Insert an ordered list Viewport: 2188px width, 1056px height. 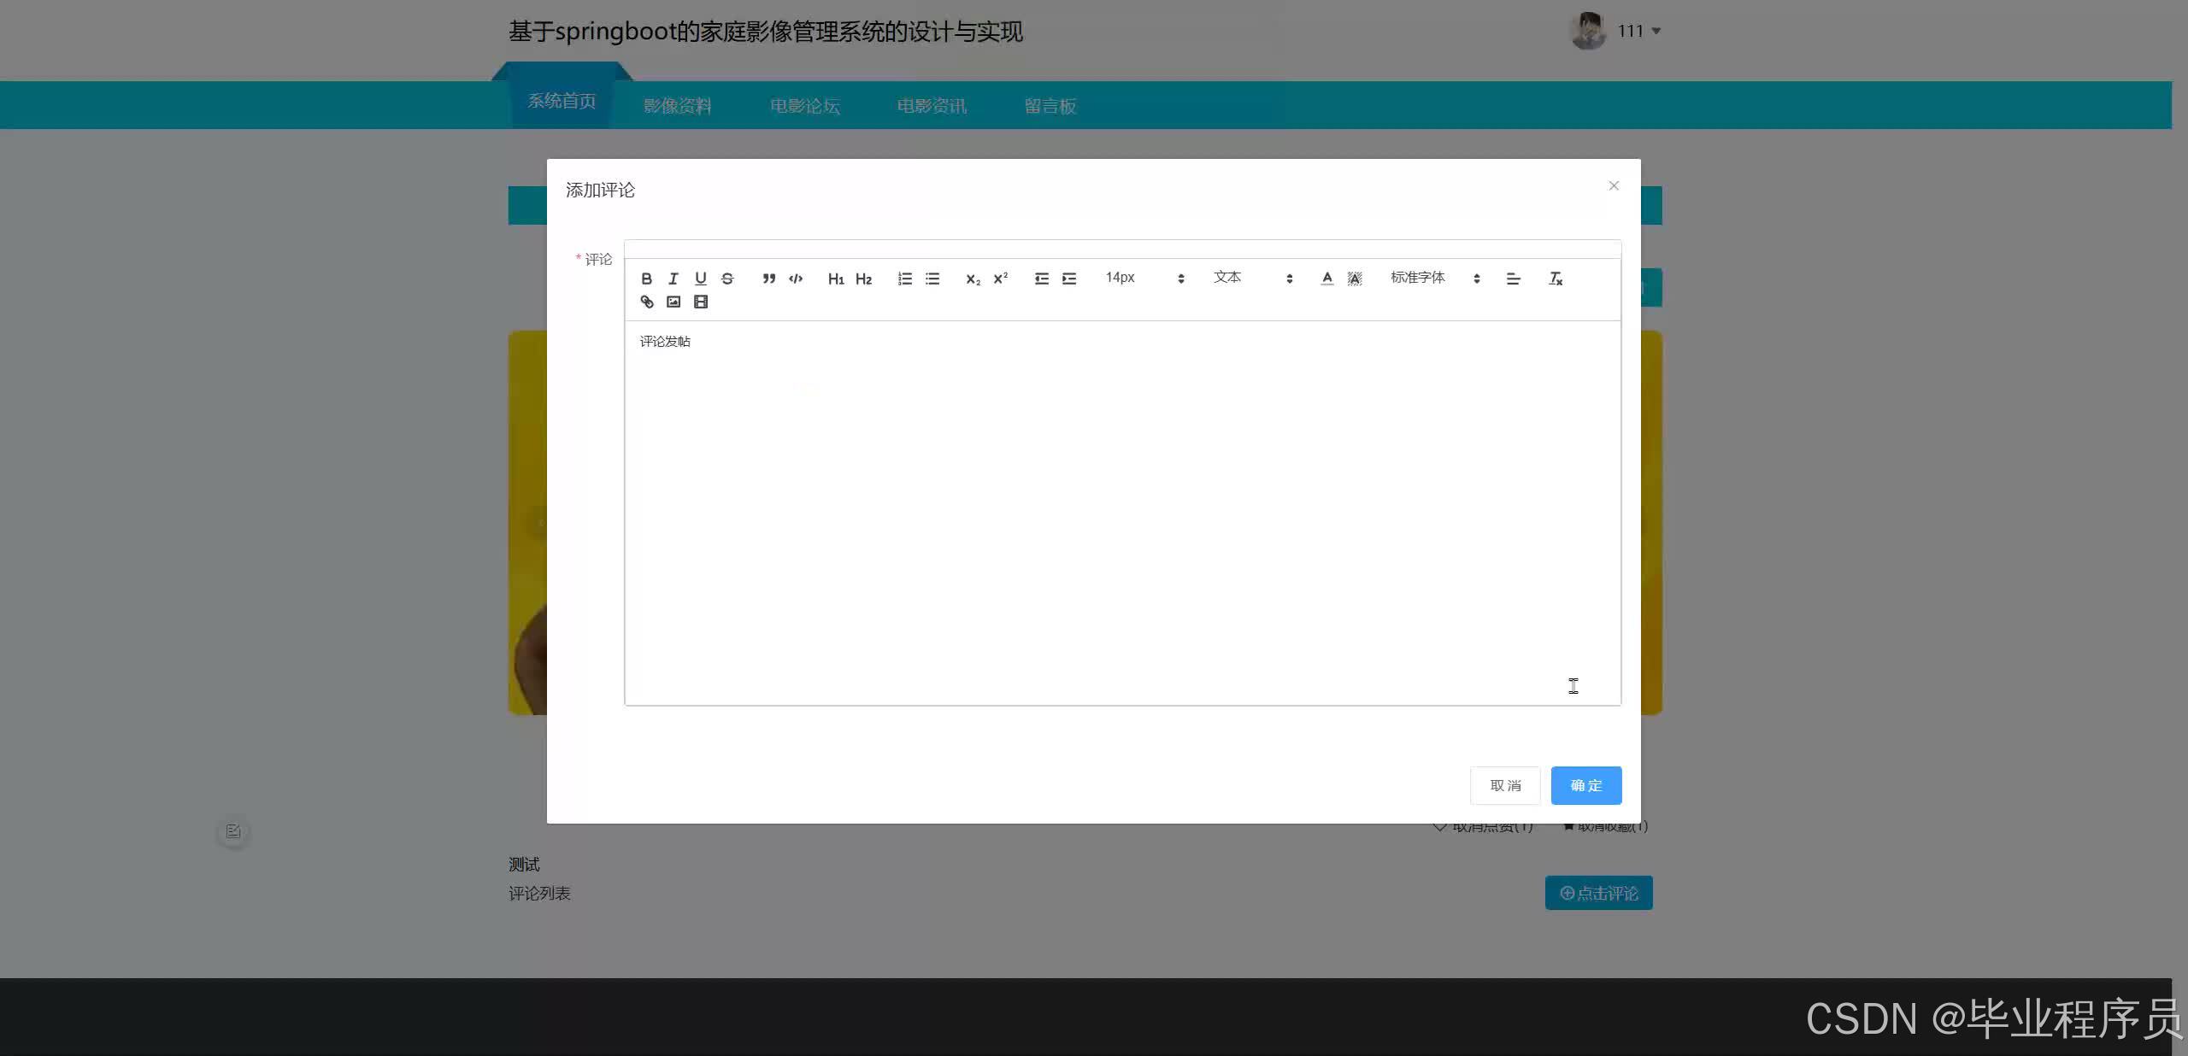(x=904, y=279)
